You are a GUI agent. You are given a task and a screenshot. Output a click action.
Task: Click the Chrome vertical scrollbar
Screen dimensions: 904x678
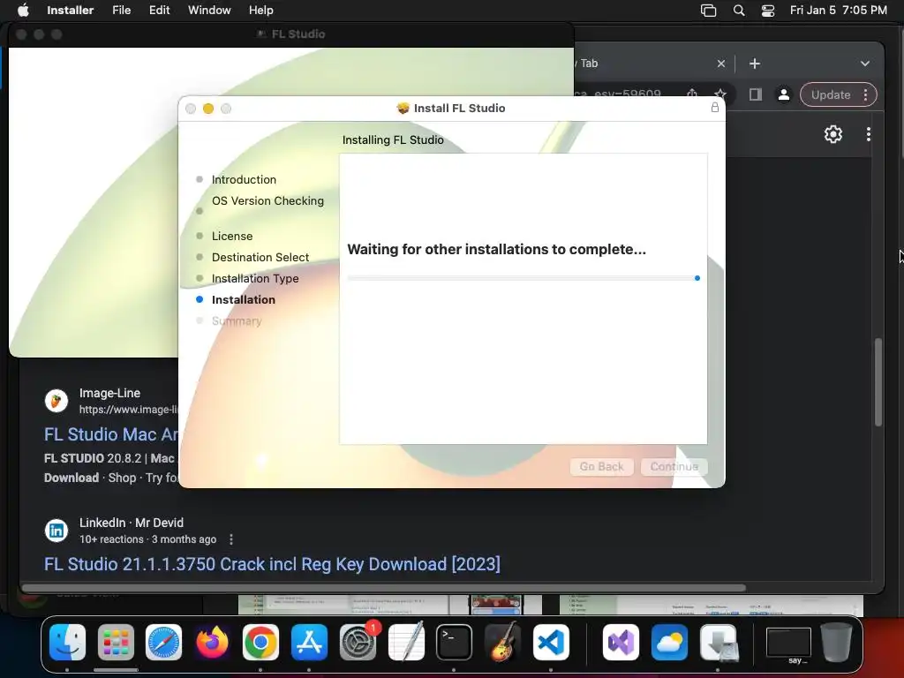(x=878, y=381)
